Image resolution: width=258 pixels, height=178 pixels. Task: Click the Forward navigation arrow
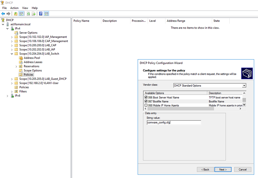pos(8,14)
